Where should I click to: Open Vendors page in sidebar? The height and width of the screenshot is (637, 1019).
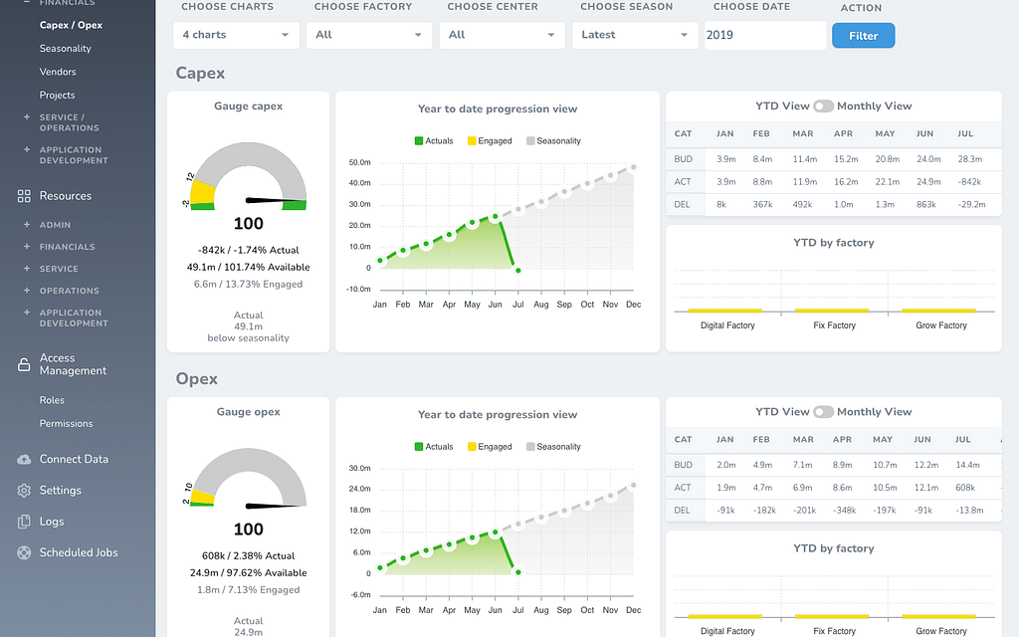tap(58, 72)
